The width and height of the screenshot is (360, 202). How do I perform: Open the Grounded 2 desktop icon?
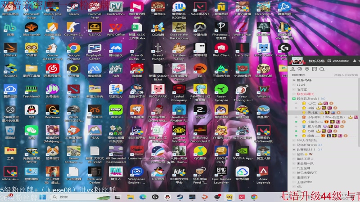(200, 134)
